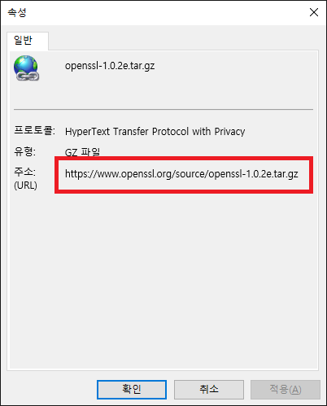This screenshot has height=406, width=327.
Task: Click the globe with chain link icon
Action: 26,68
